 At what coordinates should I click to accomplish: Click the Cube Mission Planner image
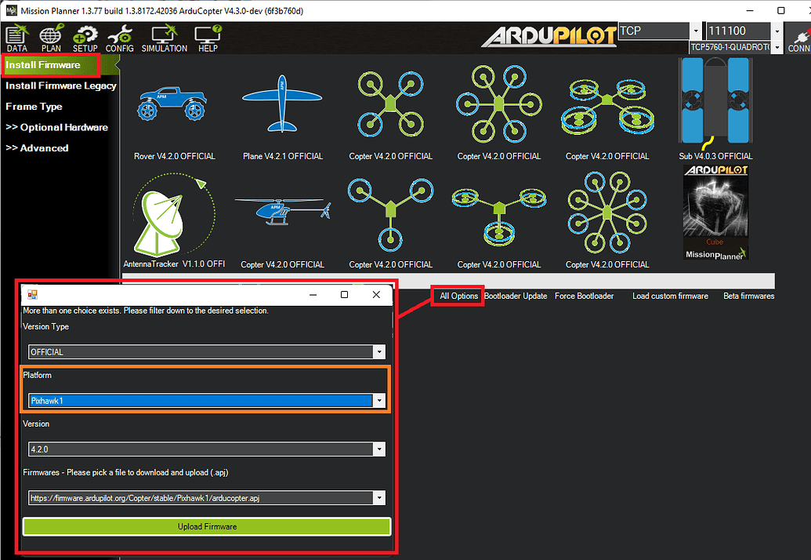click(x=716, y=213)
